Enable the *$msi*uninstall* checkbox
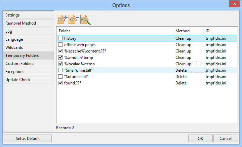The image size is (242, 147). click(61, 70)
